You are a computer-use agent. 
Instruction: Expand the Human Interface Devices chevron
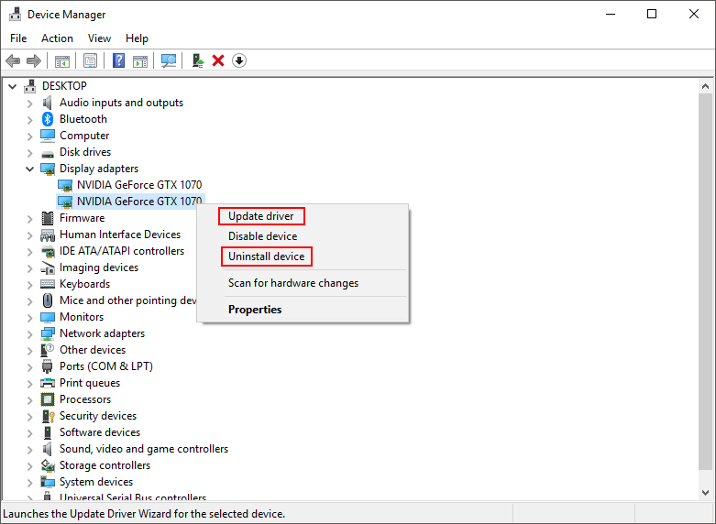29,235
